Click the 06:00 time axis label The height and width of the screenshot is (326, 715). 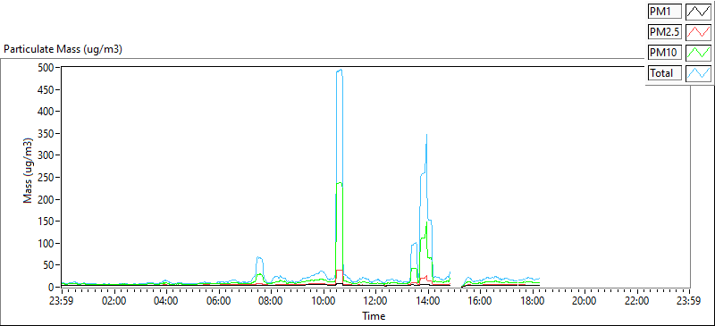(219, 300)
